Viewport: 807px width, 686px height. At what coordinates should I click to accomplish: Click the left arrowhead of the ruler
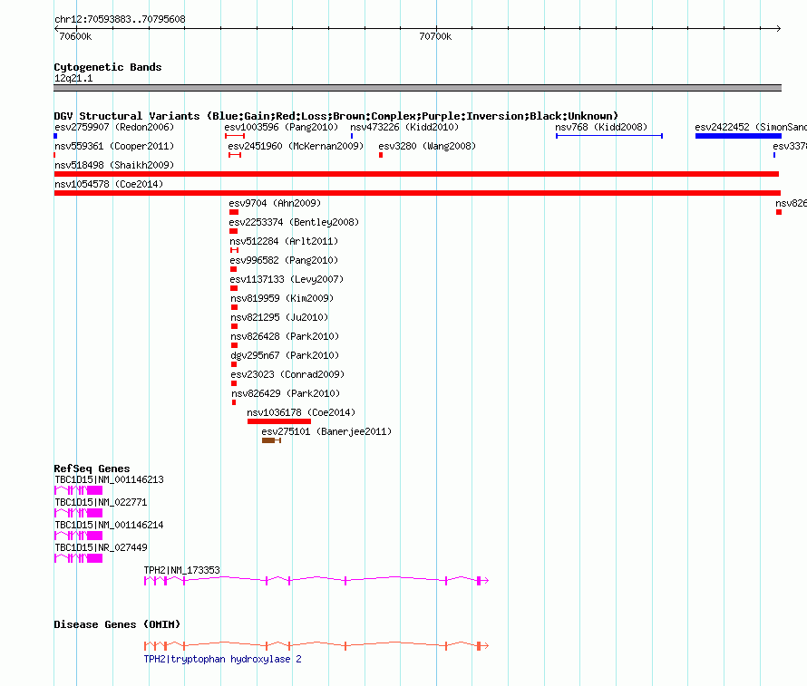[56, 28]
